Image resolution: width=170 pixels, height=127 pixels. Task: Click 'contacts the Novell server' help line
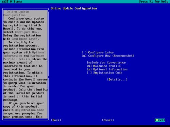pyautogui.click(x=26, y=80)
